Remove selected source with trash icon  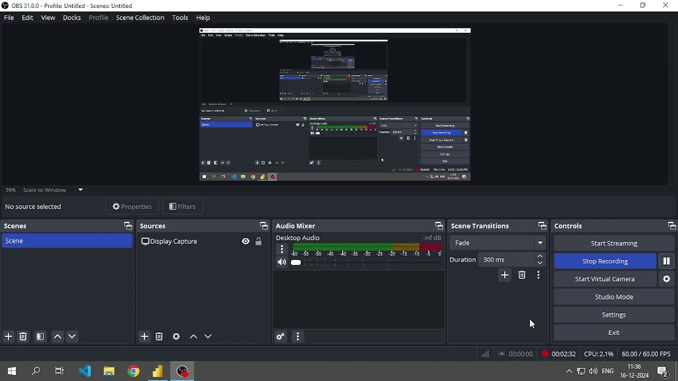click(x=159, y=337)
